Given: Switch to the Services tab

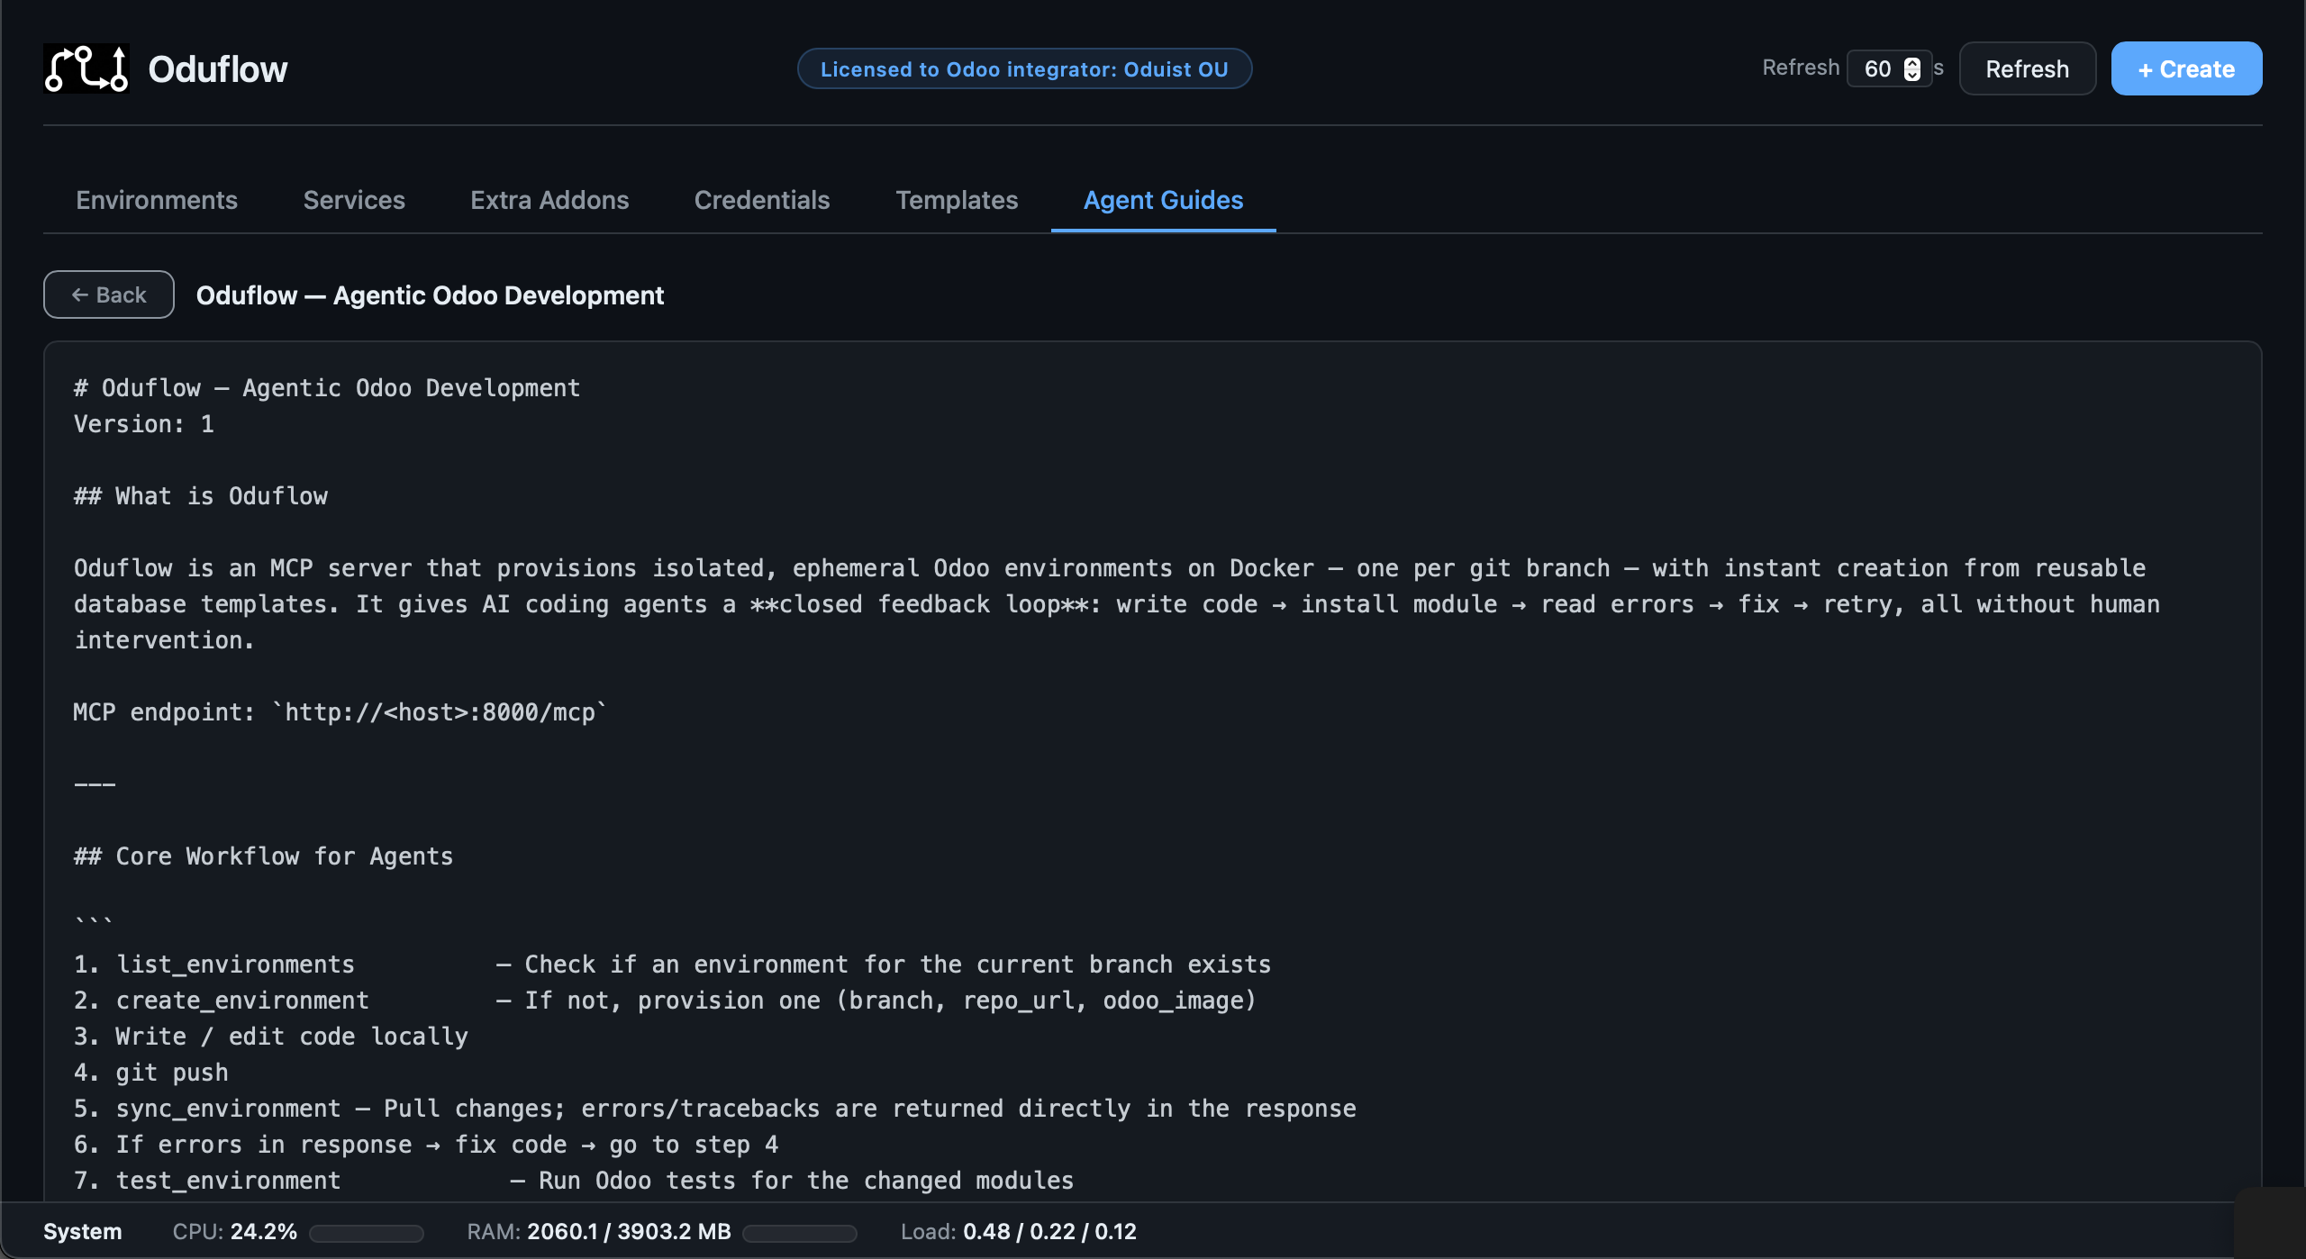Looking at the screenshot, I should pos(354,200).
